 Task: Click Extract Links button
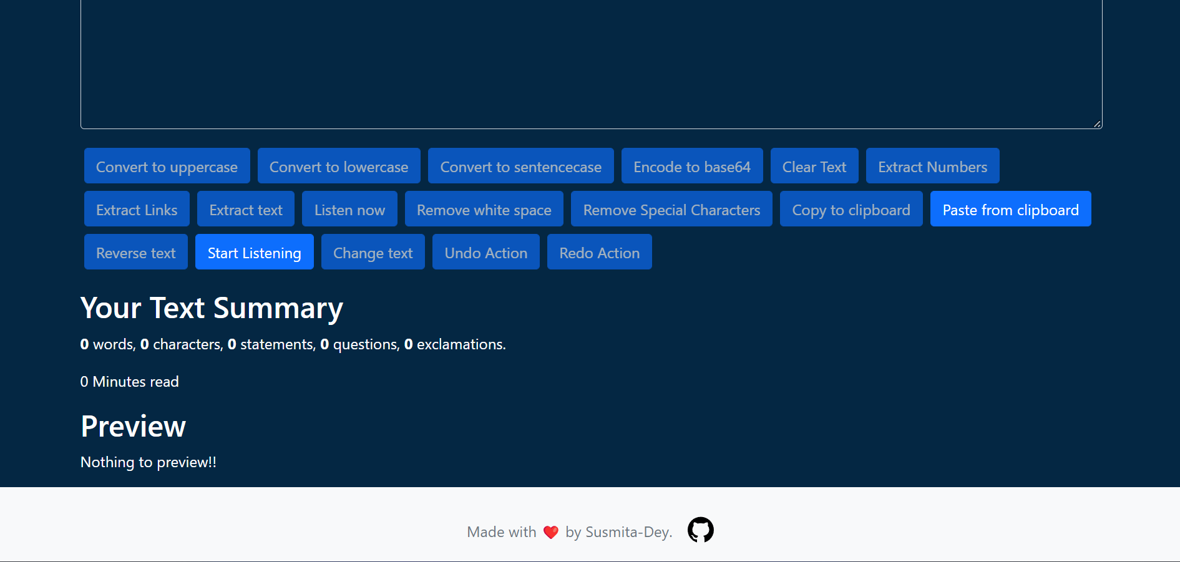pos(137,209)
